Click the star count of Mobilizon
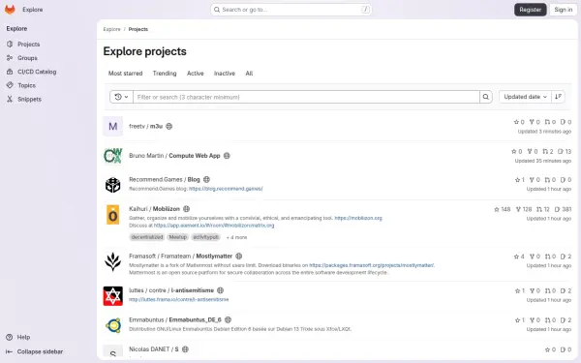Viewport: 581px width, 363px height. tap(502, 209)
